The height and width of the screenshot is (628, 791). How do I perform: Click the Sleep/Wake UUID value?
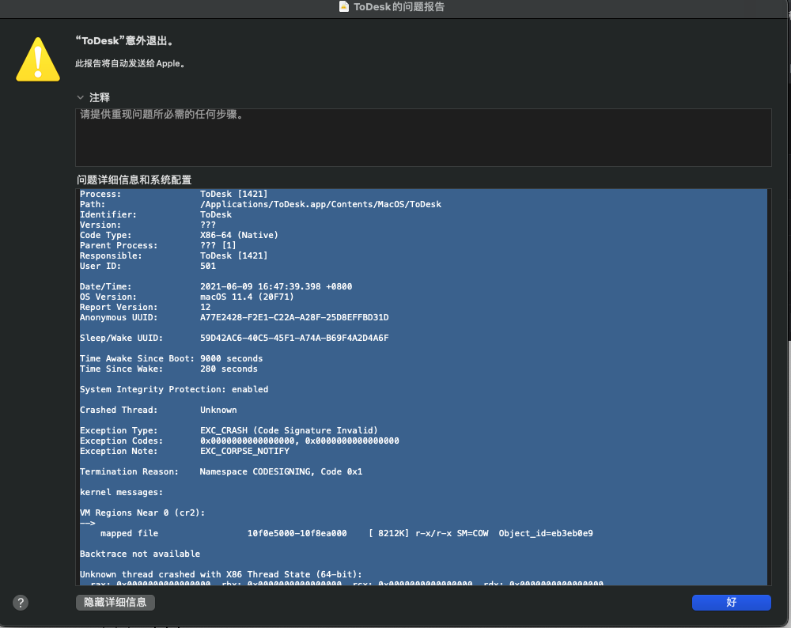pos(294,338)
